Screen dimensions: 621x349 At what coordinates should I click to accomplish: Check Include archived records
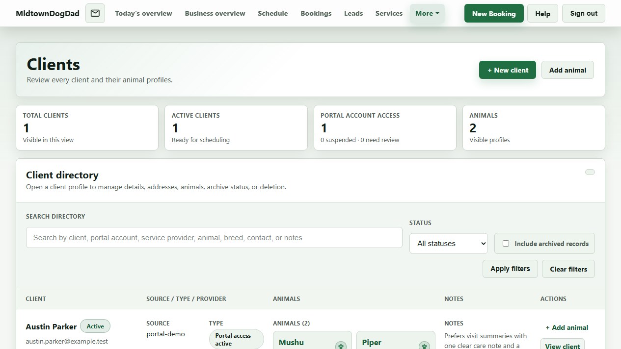[506, 244]
